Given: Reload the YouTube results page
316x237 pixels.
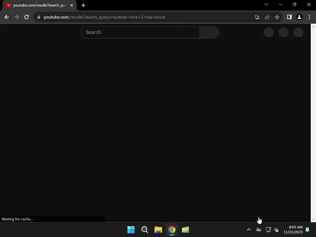Looking at the screenshot, I should [x=27, y=17].
